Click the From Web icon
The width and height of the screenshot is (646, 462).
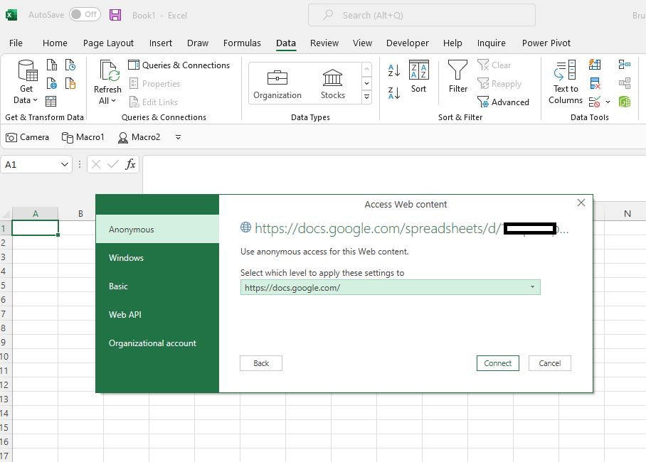[51, 84]
